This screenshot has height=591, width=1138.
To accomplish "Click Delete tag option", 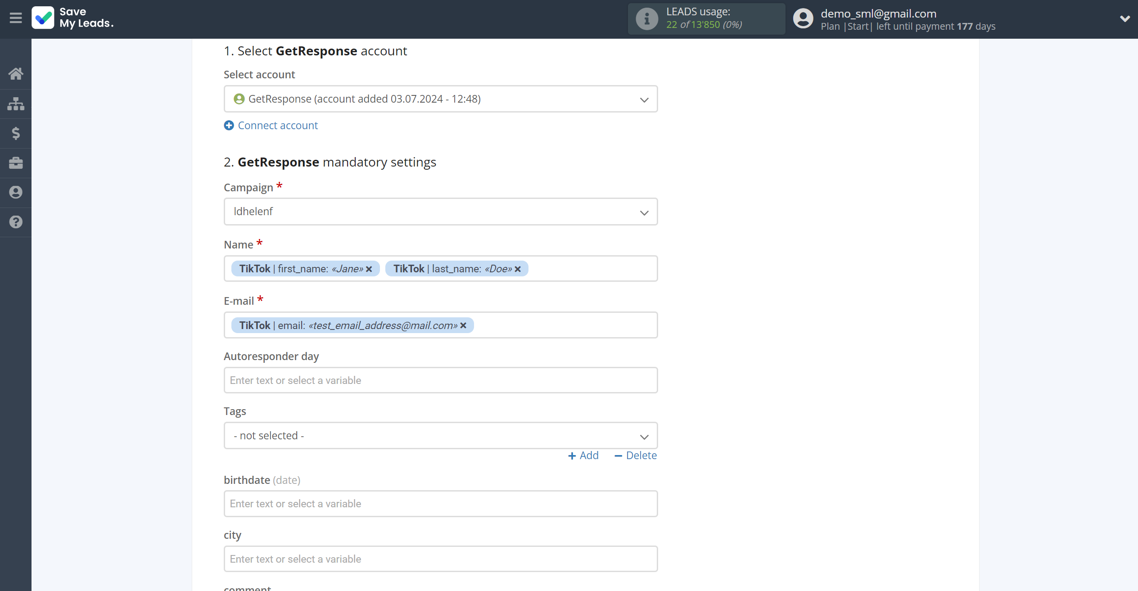I will pos(634,455).
